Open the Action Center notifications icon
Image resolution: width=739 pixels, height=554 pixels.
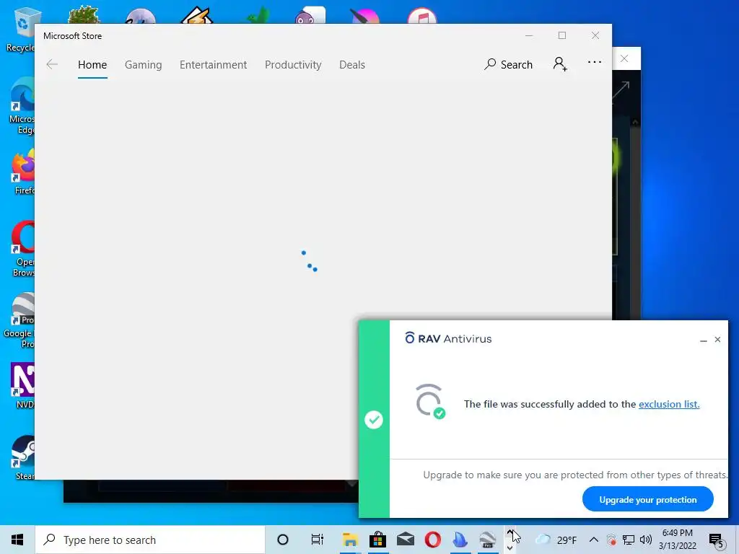(x=717, y=540)
